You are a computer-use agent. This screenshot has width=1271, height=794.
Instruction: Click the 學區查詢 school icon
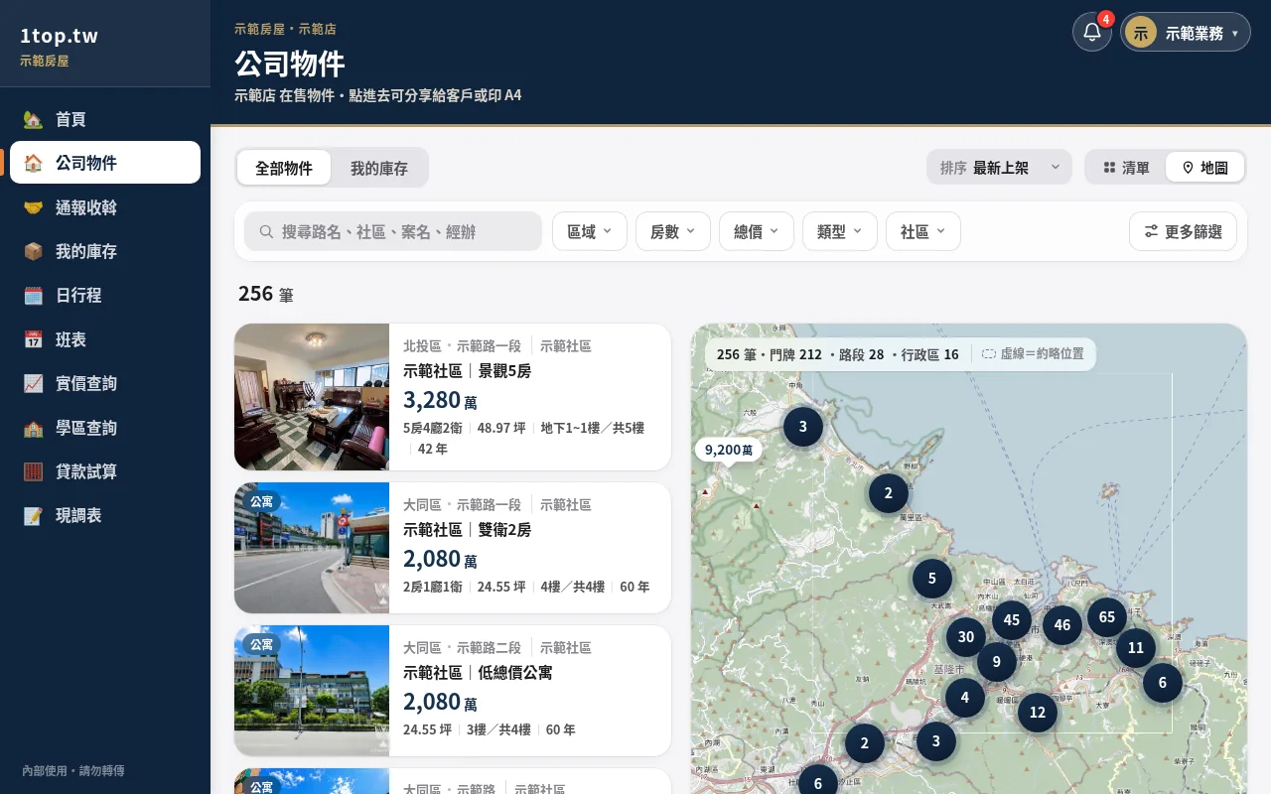click(33, 428)
